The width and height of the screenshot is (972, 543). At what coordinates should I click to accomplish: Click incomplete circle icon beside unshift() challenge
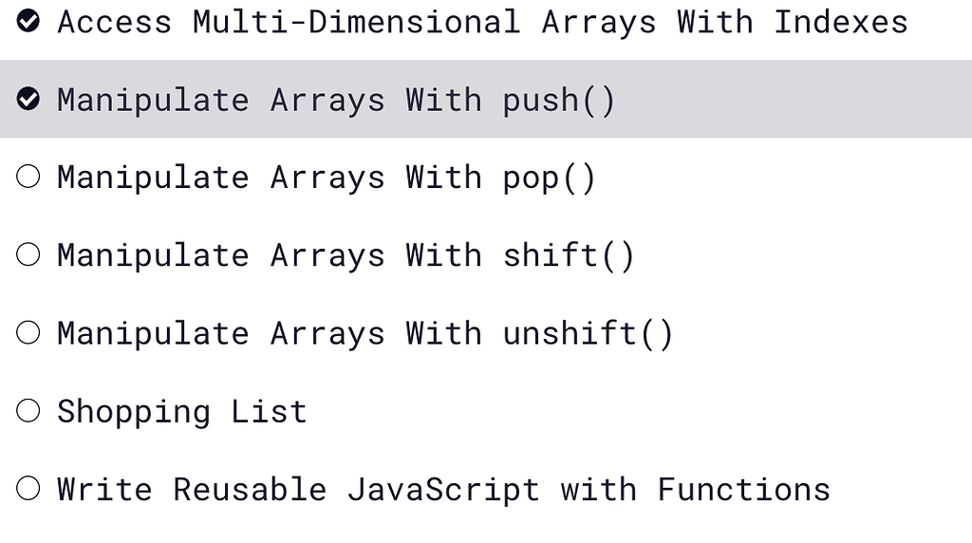[x=28, y=333]
